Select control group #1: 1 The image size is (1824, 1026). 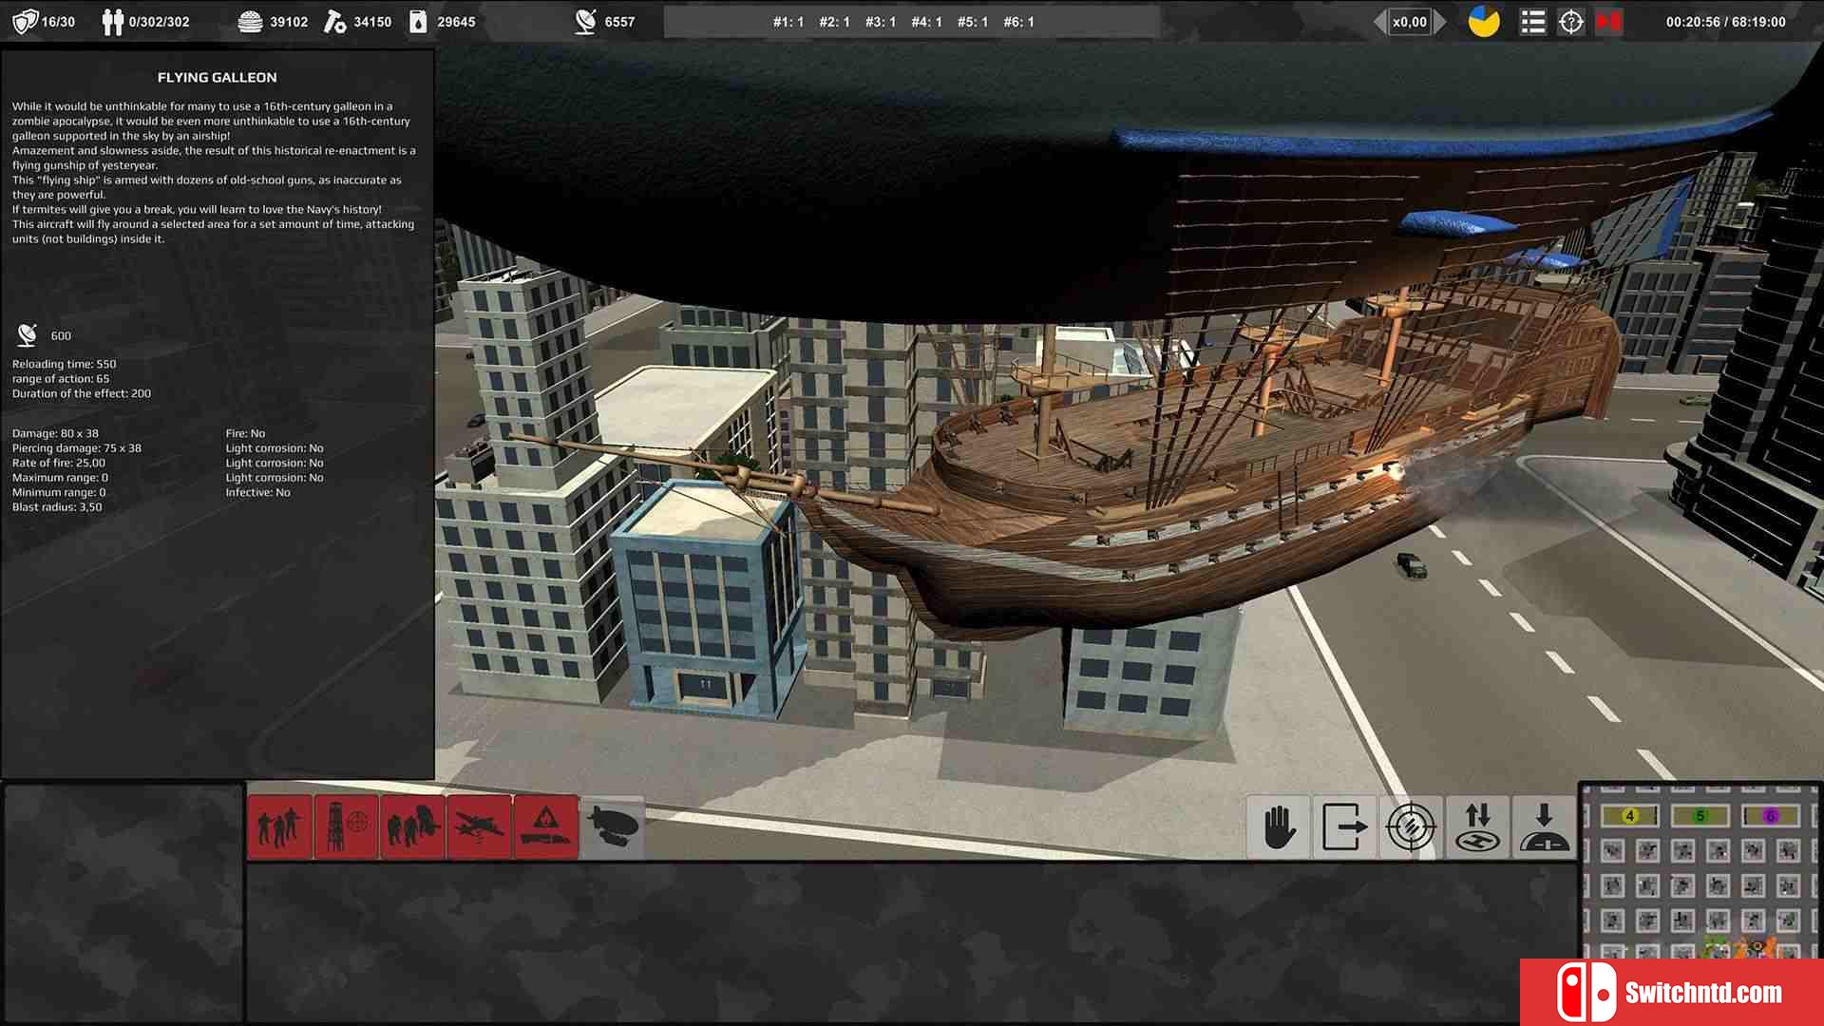788,21
